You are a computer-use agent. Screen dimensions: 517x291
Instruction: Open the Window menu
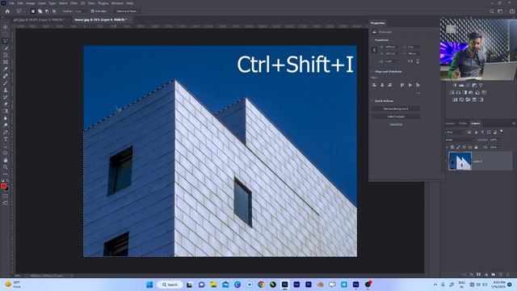117,3
